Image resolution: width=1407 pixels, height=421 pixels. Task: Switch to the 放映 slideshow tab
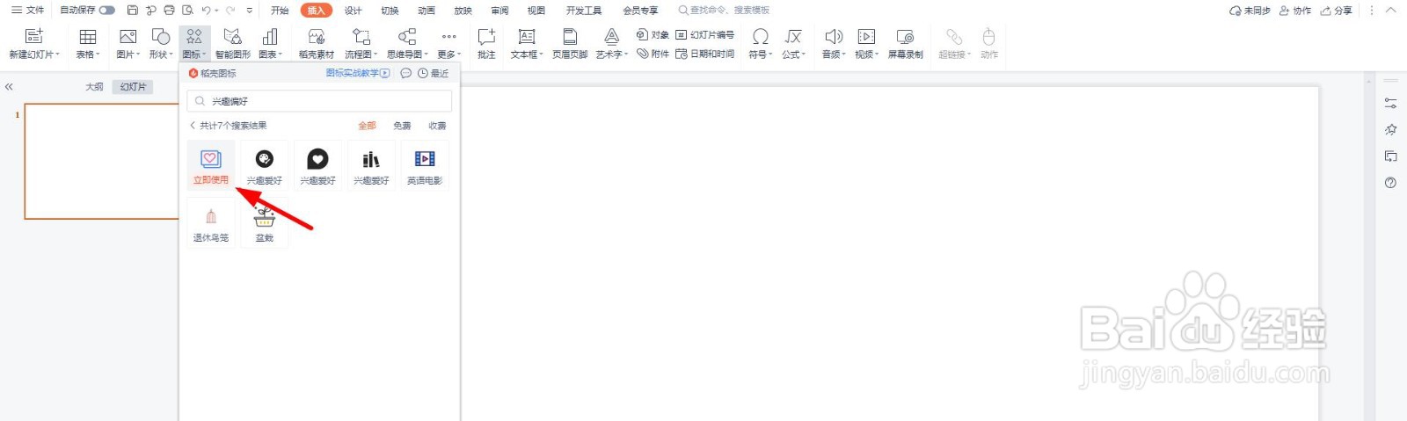click(x=463, y=11)
